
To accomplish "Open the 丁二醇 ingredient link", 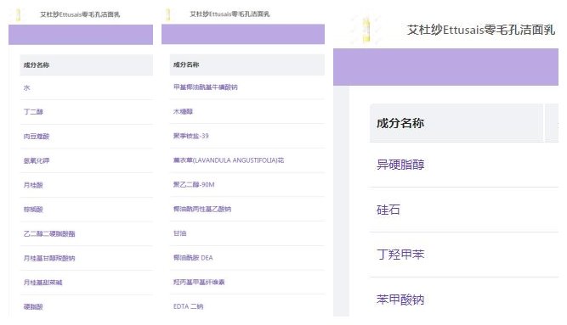I will coord(33,112).
